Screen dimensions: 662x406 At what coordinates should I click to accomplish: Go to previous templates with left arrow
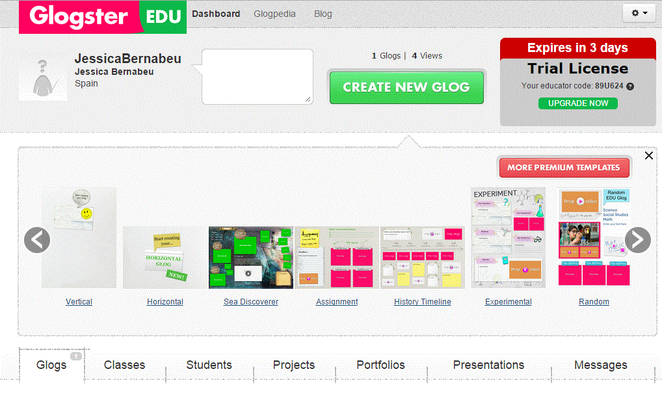click(x=37, y=240)
